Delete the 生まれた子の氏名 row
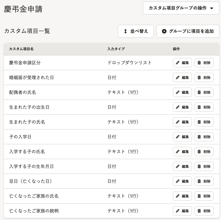The width and height of the screenshot is (221, 220). [x=204, y=122]
